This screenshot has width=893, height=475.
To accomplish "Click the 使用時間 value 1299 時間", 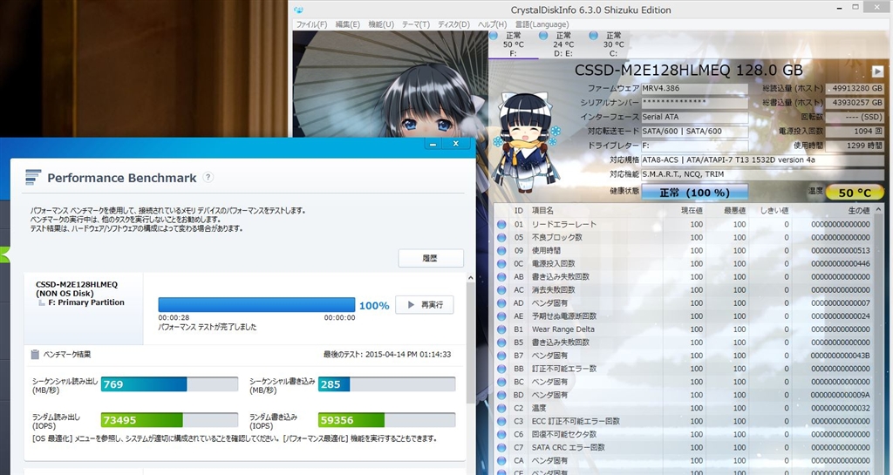I will tap(855, 146).
